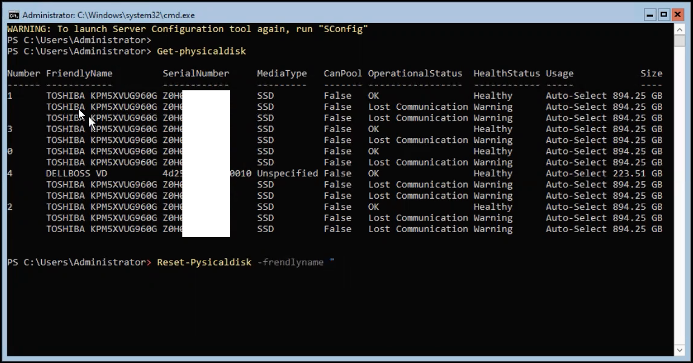Click the 'Size' column header
This screenshot has width=693, height=363.
coord(651,73)
